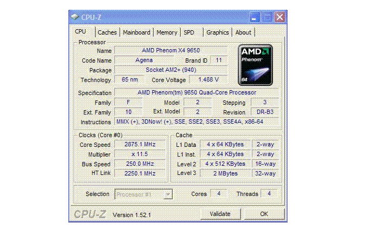Click the Ext. Model value field

(x=198, y=112)
